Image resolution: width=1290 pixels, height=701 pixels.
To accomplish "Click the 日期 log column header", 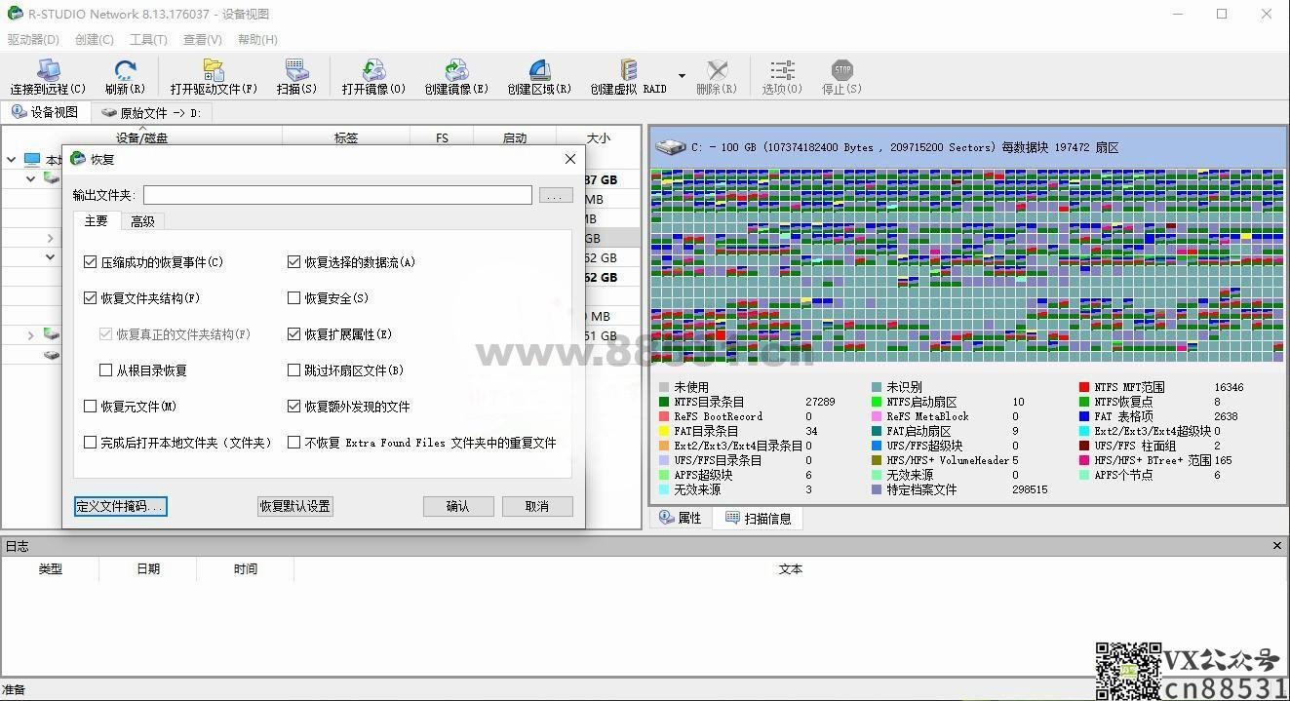I will tap(148, 569).
